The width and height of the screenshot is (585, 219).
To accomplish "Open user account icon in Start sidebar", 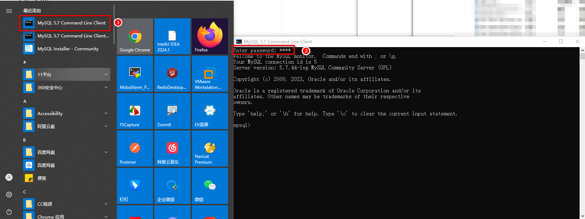I will click(9, 177).
